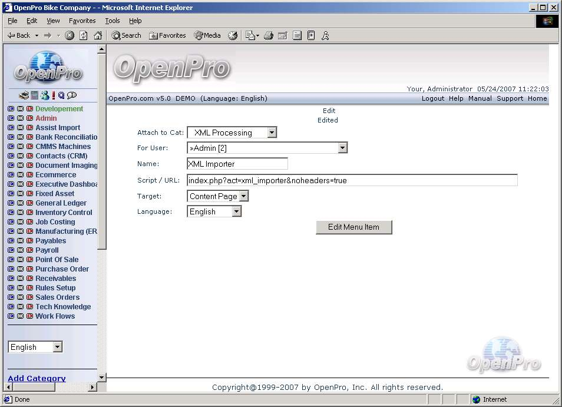Viewport: 562px width, 407px height.
Task: Click the printer icon in the OpenPro sidebar
Action: tap(24, 95)
